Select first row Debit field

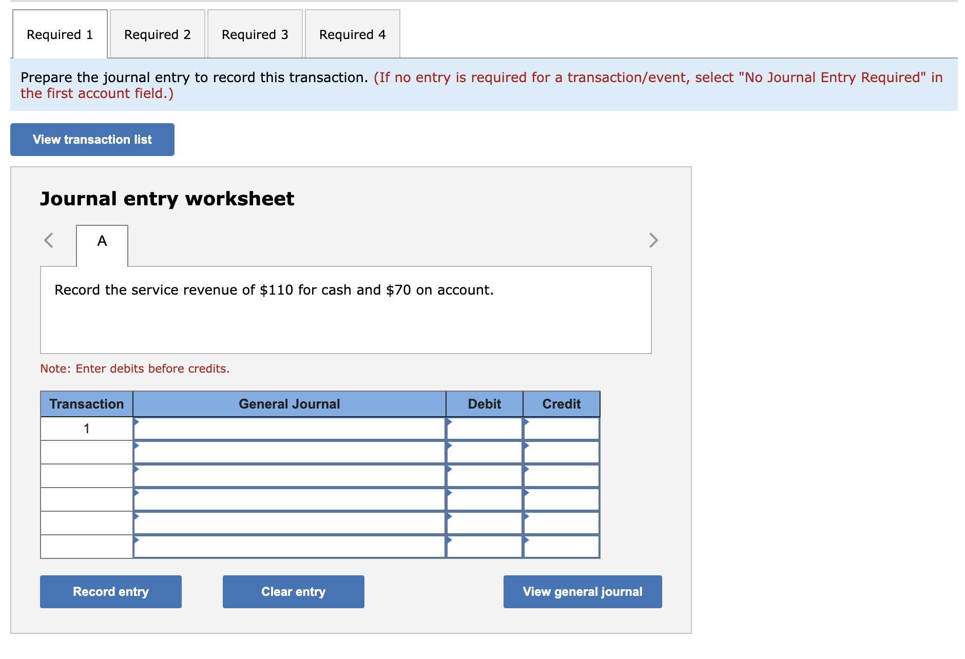point(485,429)
